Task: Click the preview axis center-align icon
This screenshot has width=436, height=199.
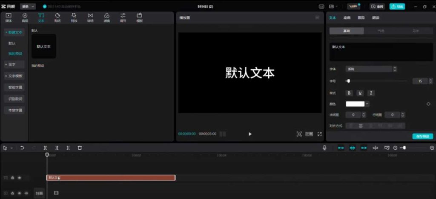Action: (376, 148)
